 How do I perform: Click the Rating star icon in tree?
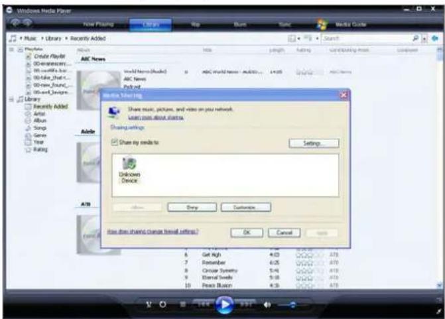pyautogui.click(x=28, y=150)
